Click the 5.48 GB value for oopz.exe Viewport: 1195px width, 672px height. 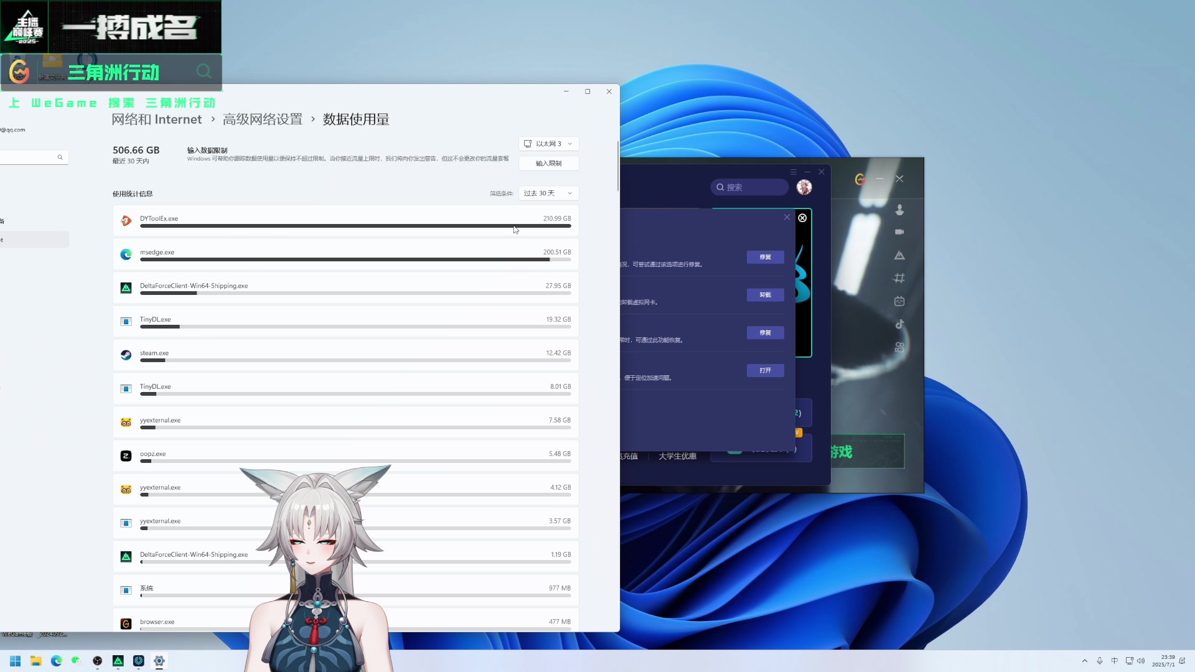coord(560,454)
